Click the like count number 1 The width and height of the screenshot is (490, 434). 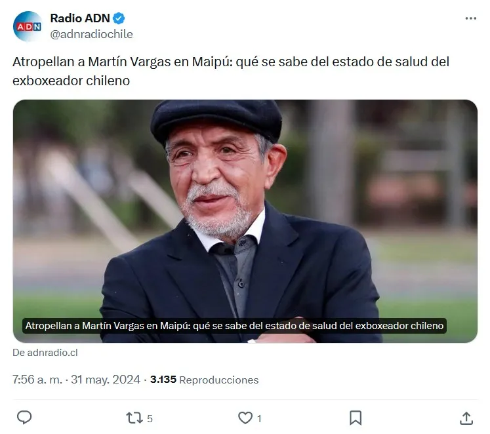[259, 419]
